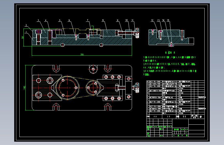Select part callout number 4 above the section view
224x145 pixels.
pyautogui.click(x=46, y=20)
